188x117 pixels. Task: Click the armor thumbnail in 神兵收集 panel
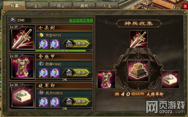106,80
